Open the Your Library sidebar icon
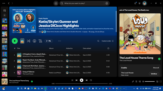Viewport: 163px width, 91px height. 5,10
